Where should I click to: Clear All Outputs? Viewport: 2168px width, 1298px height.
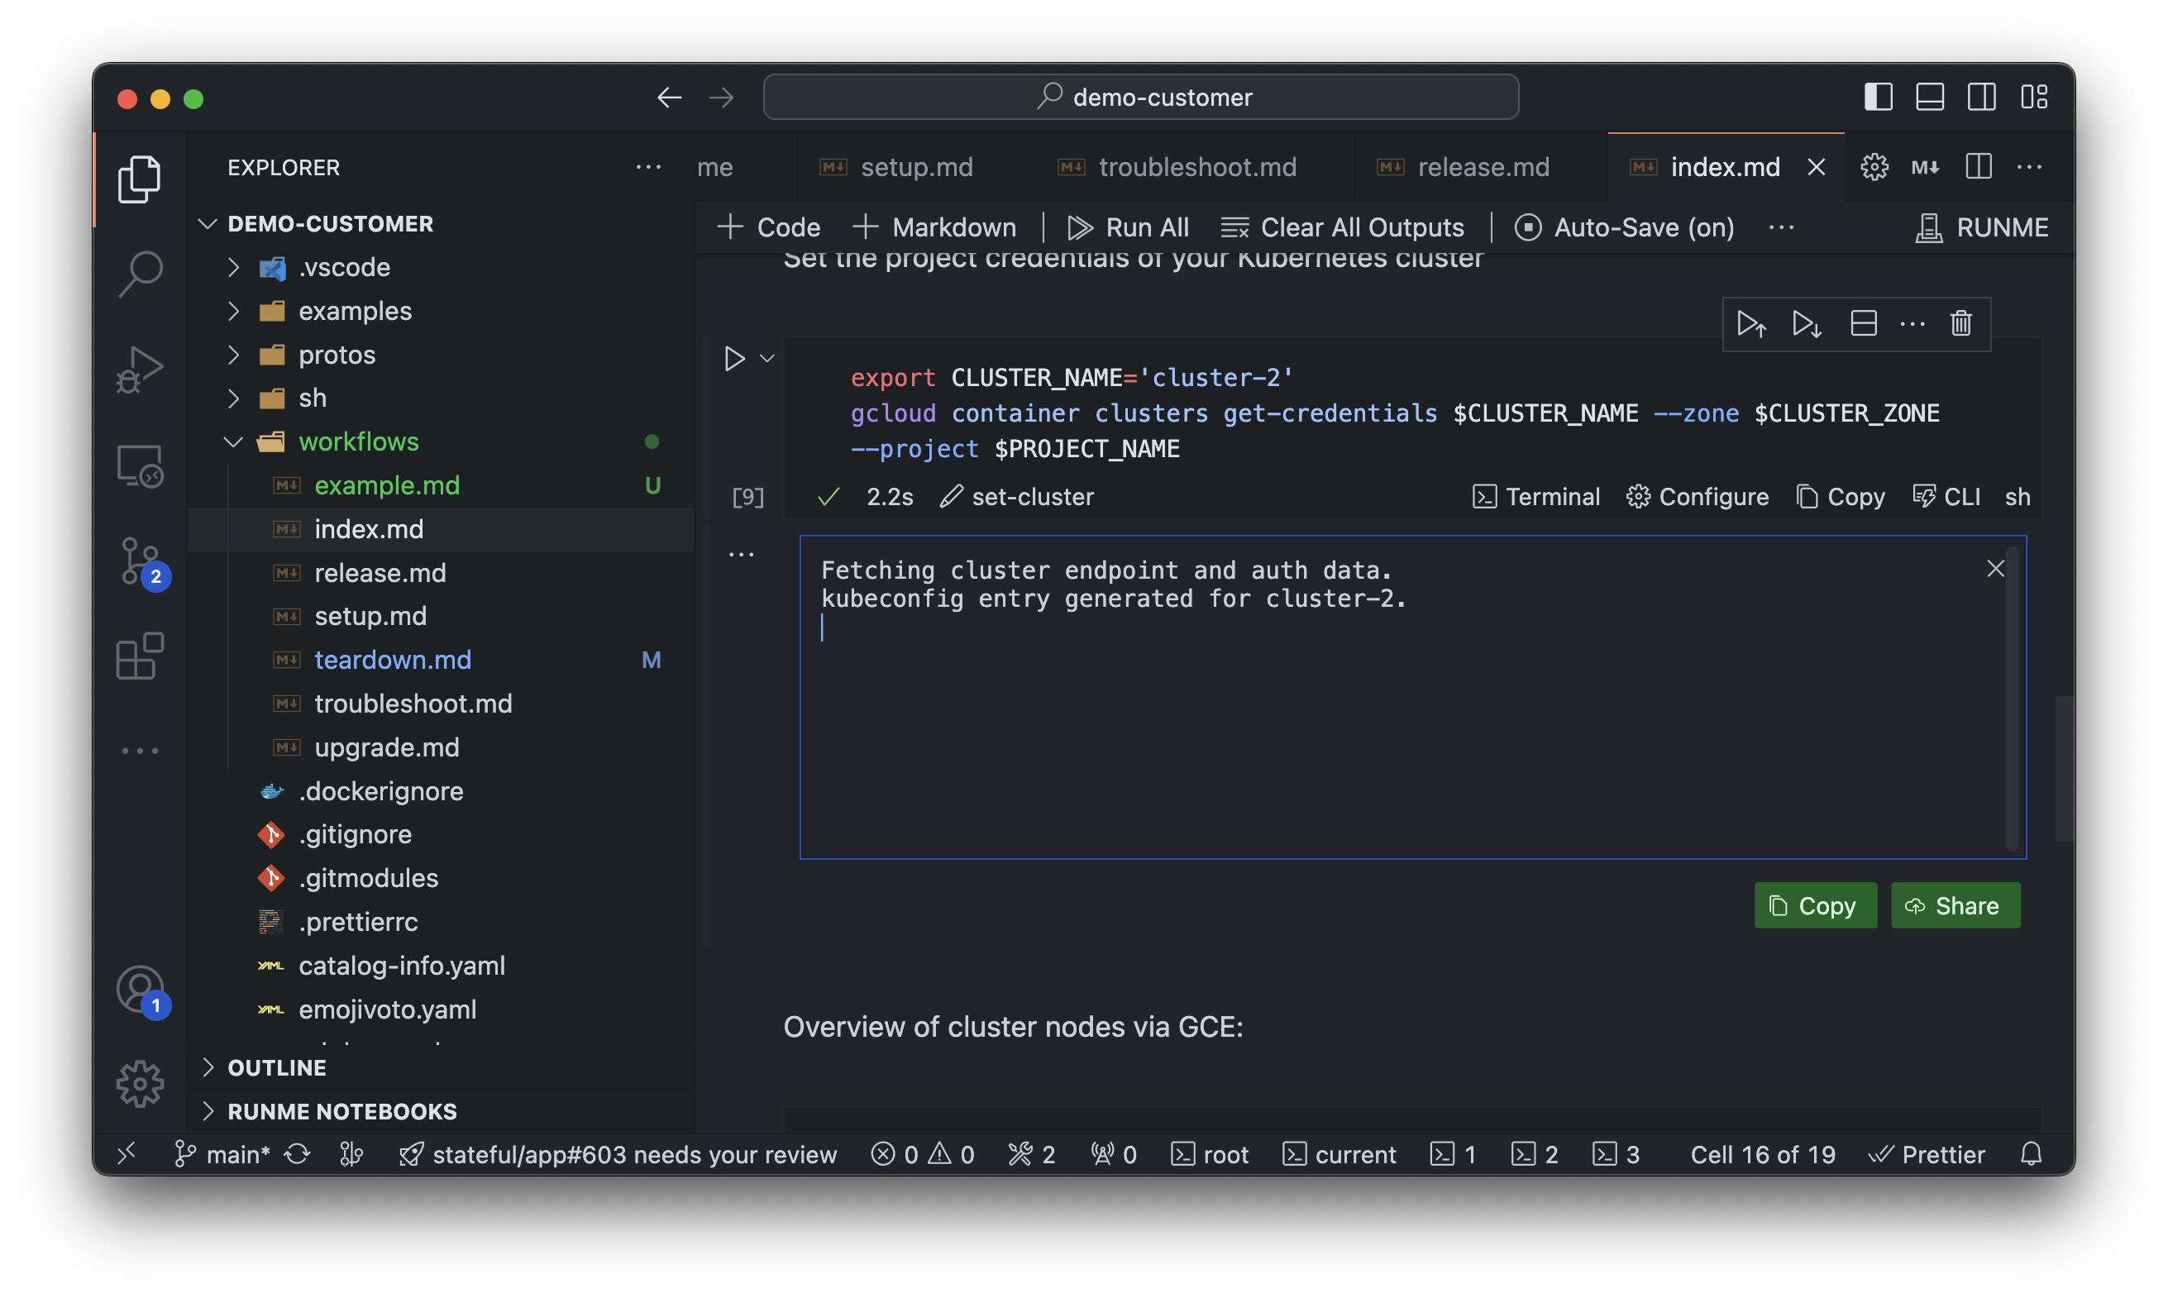(x=1343, y=227)
